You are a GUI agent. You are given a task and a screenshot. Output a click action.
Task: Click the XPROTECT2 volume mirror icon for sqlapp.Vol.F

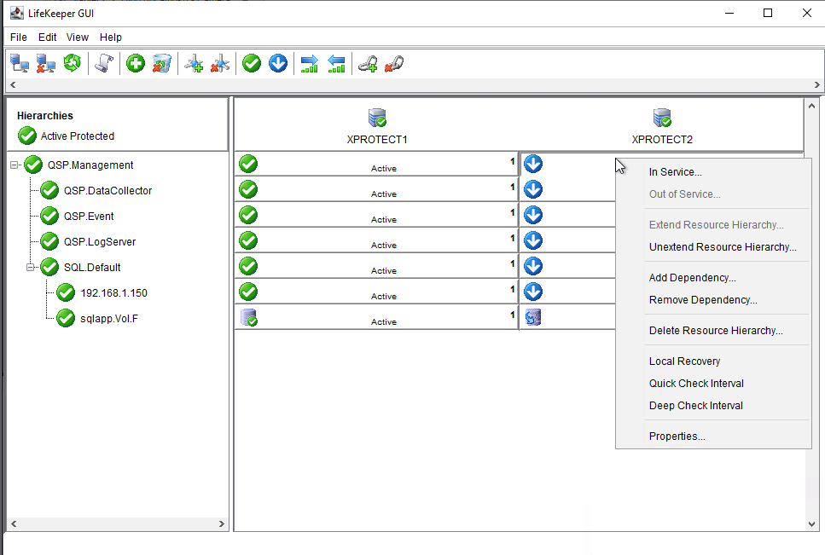533,317
